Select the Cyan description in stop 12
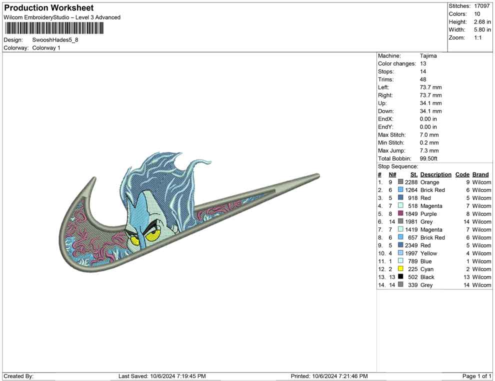The height and width of the screenshot is (381, 495). pyautogui.click(x=427, y=269)
